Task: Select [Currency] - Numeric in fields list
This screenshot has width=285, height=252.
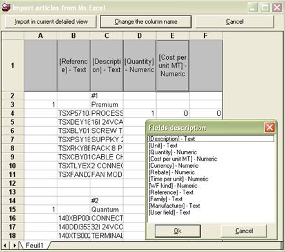Action: [211, 165]
